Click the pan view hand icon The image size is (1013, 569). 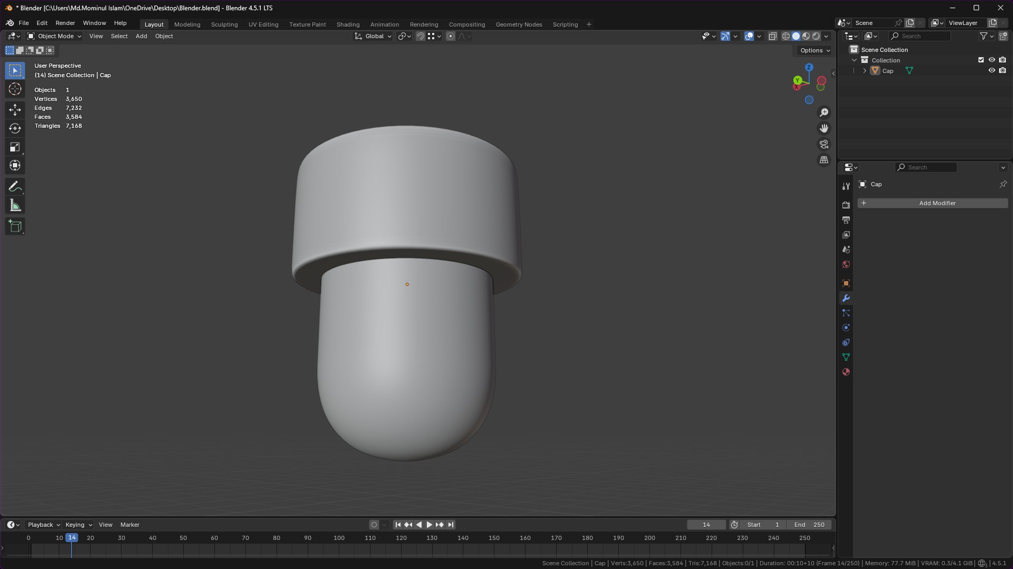coord(824,128)
